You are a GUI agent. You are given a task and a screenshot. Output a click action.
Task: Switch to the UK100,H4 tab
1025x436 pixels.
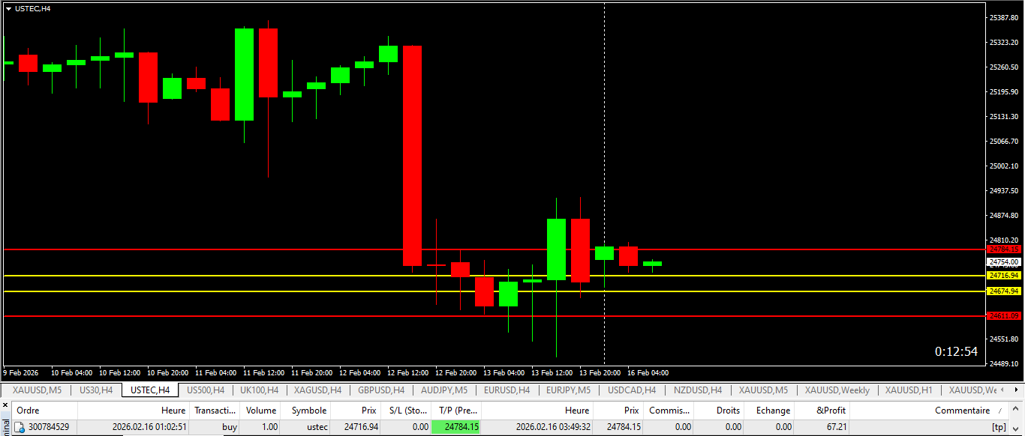click(x=259, y=390)
